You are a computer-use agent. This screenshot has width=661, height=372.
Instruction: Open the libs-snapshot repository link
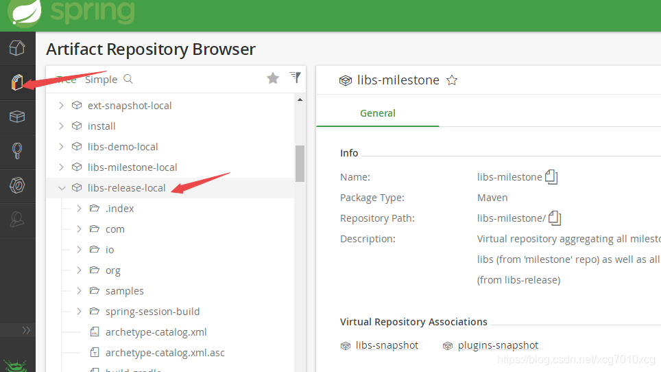pyautogui.click(x=387, y=345)
